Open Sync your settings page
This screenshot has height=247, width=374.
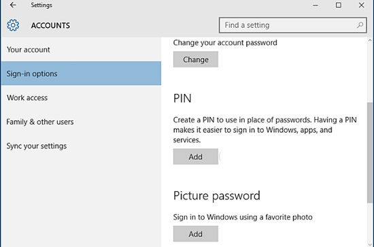pos(81,146)
